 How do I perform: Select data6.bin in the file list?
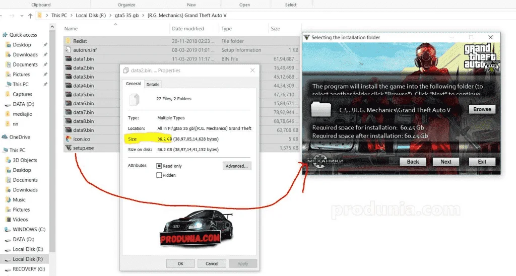(x=83, y=103)
